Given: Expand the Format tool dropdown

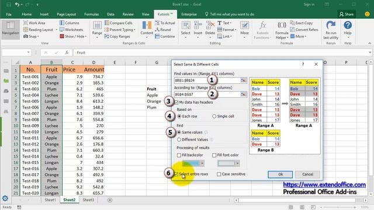Looking at the screenshot, I should click(236, 30).
